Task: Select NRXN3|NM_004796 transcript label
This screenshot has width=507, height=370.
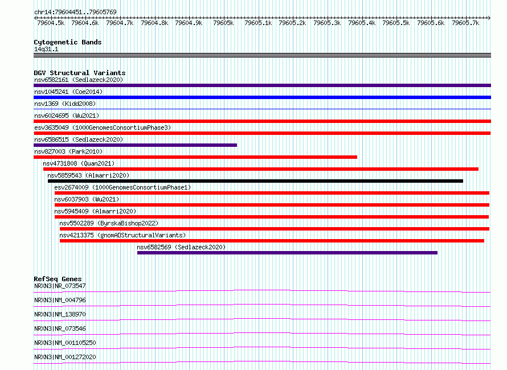Action: [60, 300]
